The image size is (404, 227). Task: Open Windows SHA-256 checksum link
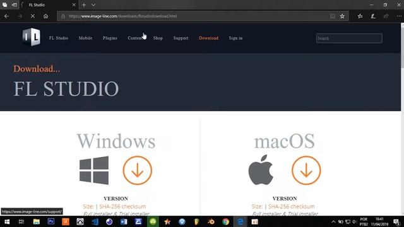[x=122, y=206]
